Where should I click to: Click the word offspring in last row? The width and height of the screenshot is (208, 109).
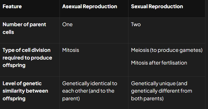[x=14, y=98]
